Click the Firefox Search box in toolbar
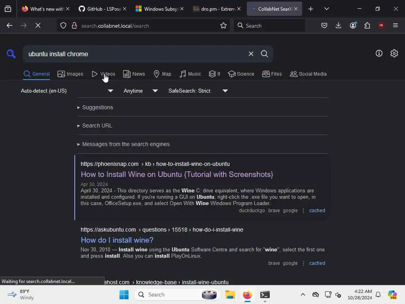The height and width of the screenshot is (304, 405). pos(269,26)
